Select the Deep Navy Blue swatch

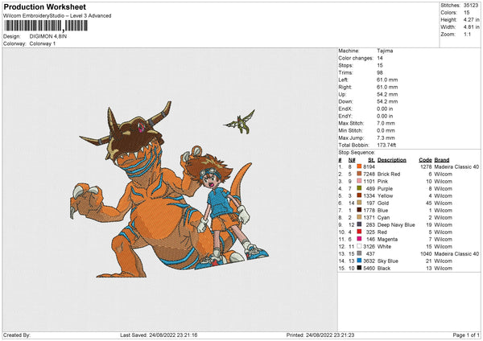click(359, 224)
